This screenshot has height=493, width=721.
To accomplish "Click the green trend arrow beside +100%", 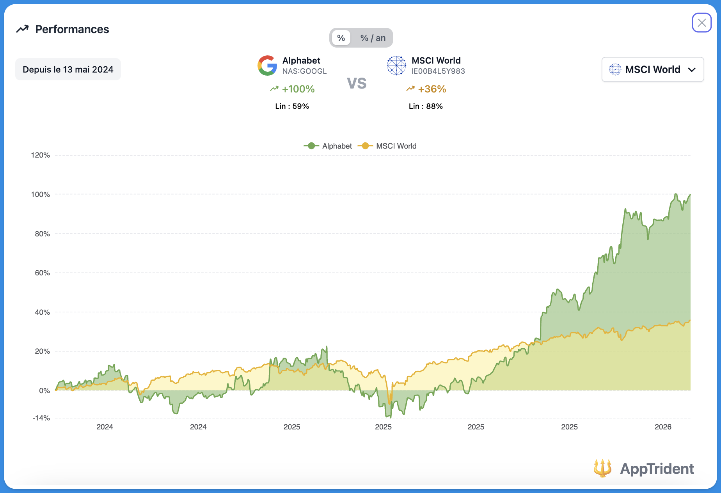I will click(x=274, y=89).
